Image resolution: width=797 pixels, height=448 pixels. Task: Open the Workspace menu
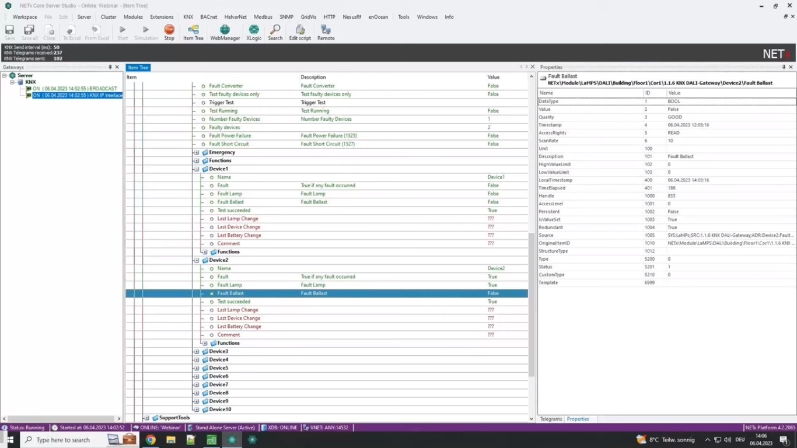25,17
